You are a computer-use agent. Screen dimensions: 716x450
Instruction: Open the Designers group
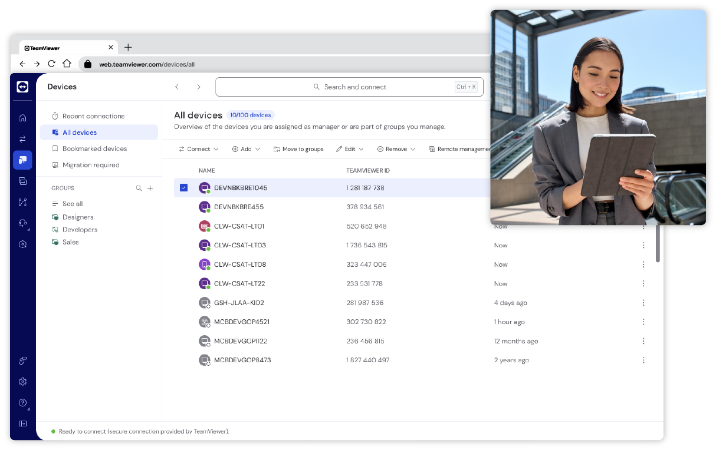tap(73, 217)
